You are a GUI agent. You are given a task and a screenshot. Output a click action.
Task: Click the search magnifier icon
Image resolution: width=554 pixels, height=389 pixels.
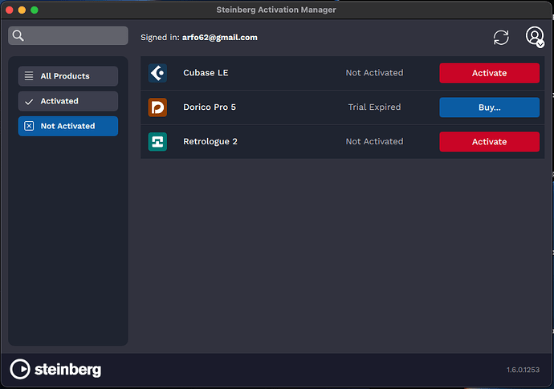pyautogui.click(x=18, y=35)
